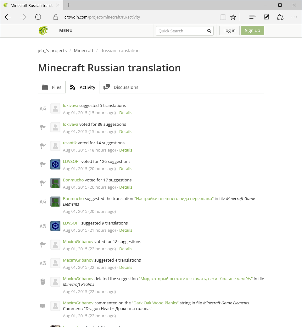Open MaximGribanov link in deleted suggestion entry
The height and width of the screenshot is (327, 302).
(x=78, y=279)
